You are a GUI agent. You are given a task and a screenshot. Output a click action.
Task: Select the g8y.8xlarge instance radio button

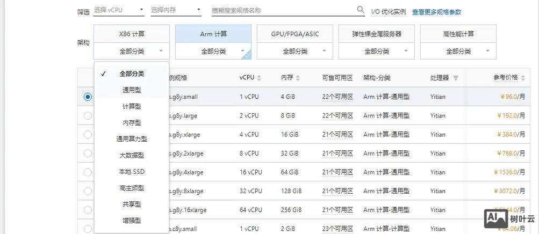tap(88, 191)
